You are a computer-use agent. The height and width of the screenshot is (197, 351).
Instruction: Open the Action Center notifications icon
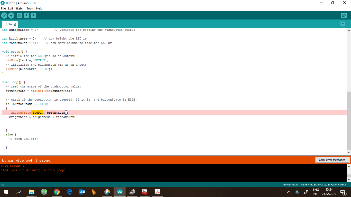point(343,192)
